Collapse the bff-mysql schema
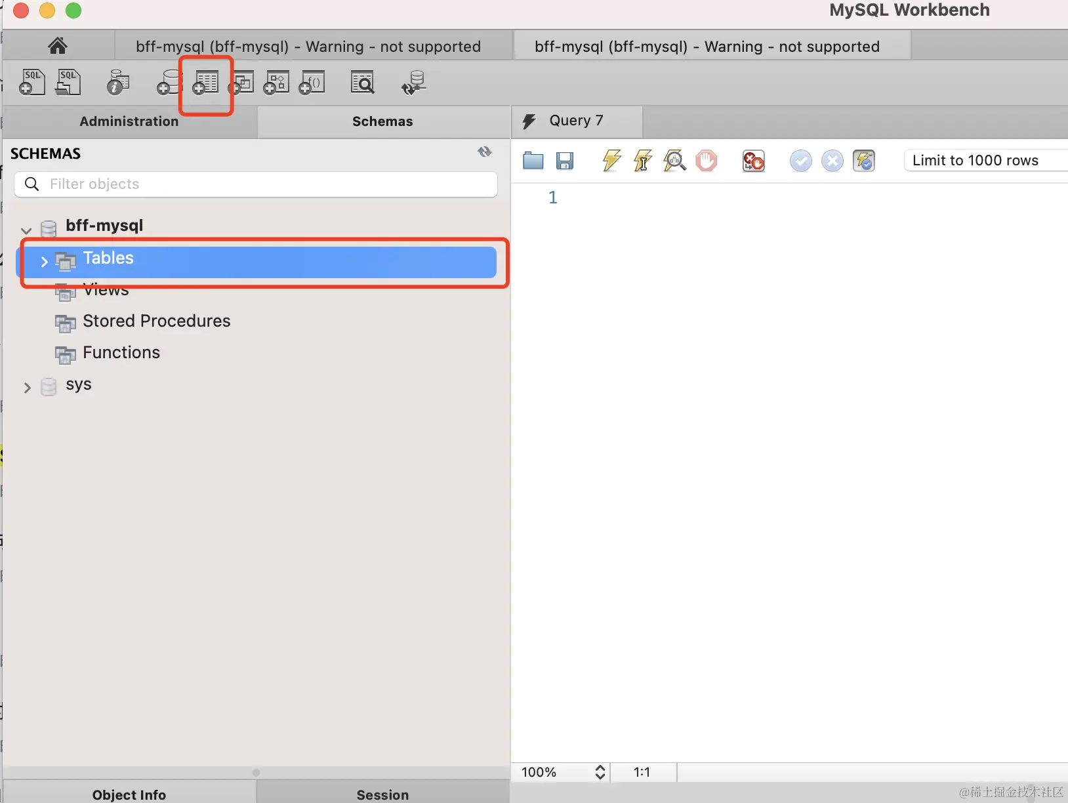 [x=25, y=230]
